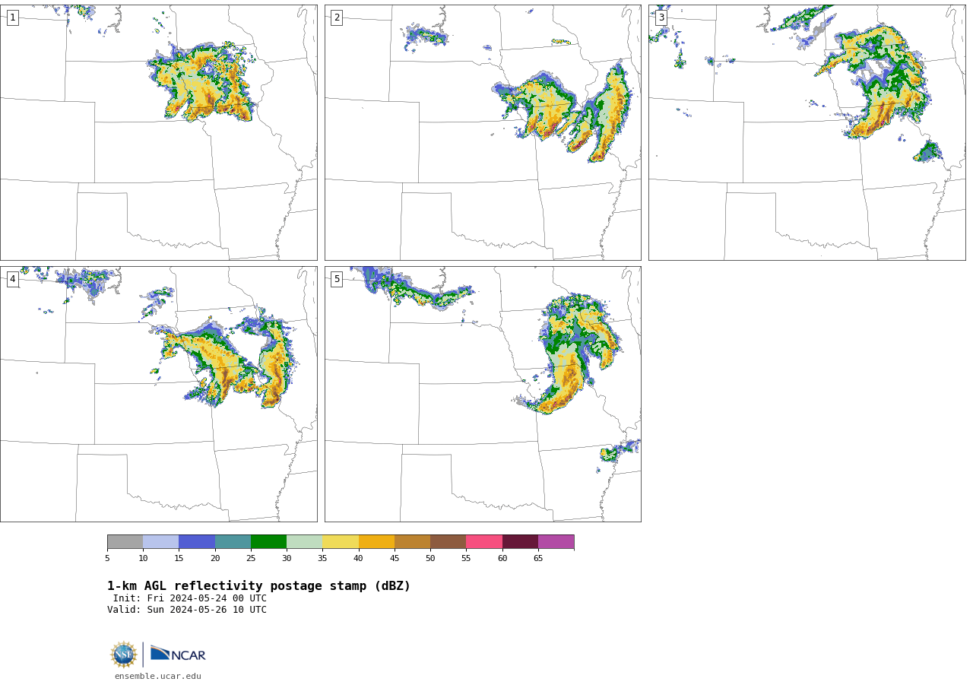Click the dark green 25-30 dBZ swatch
Image resolution: width=973 pixels, height=685 pixels.
click(268, 542)
